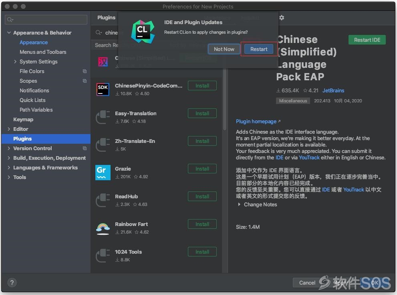Select the Easy-Translation plugin name

click(136, 113)
